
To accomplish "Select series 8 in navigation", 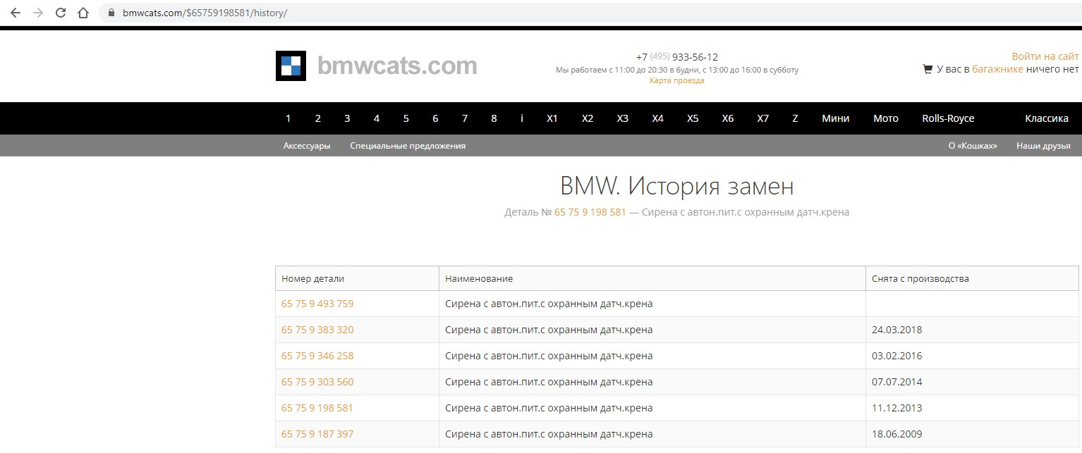I will [x=494, y=118].
